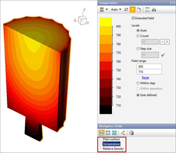Click the invert scale arrows icon
Viewport: 176px width, 153px height.
(x=126, y=9)
